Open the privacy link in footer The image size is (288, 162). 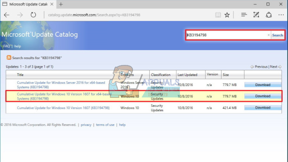pyautogui.click(x=86, y=125)
